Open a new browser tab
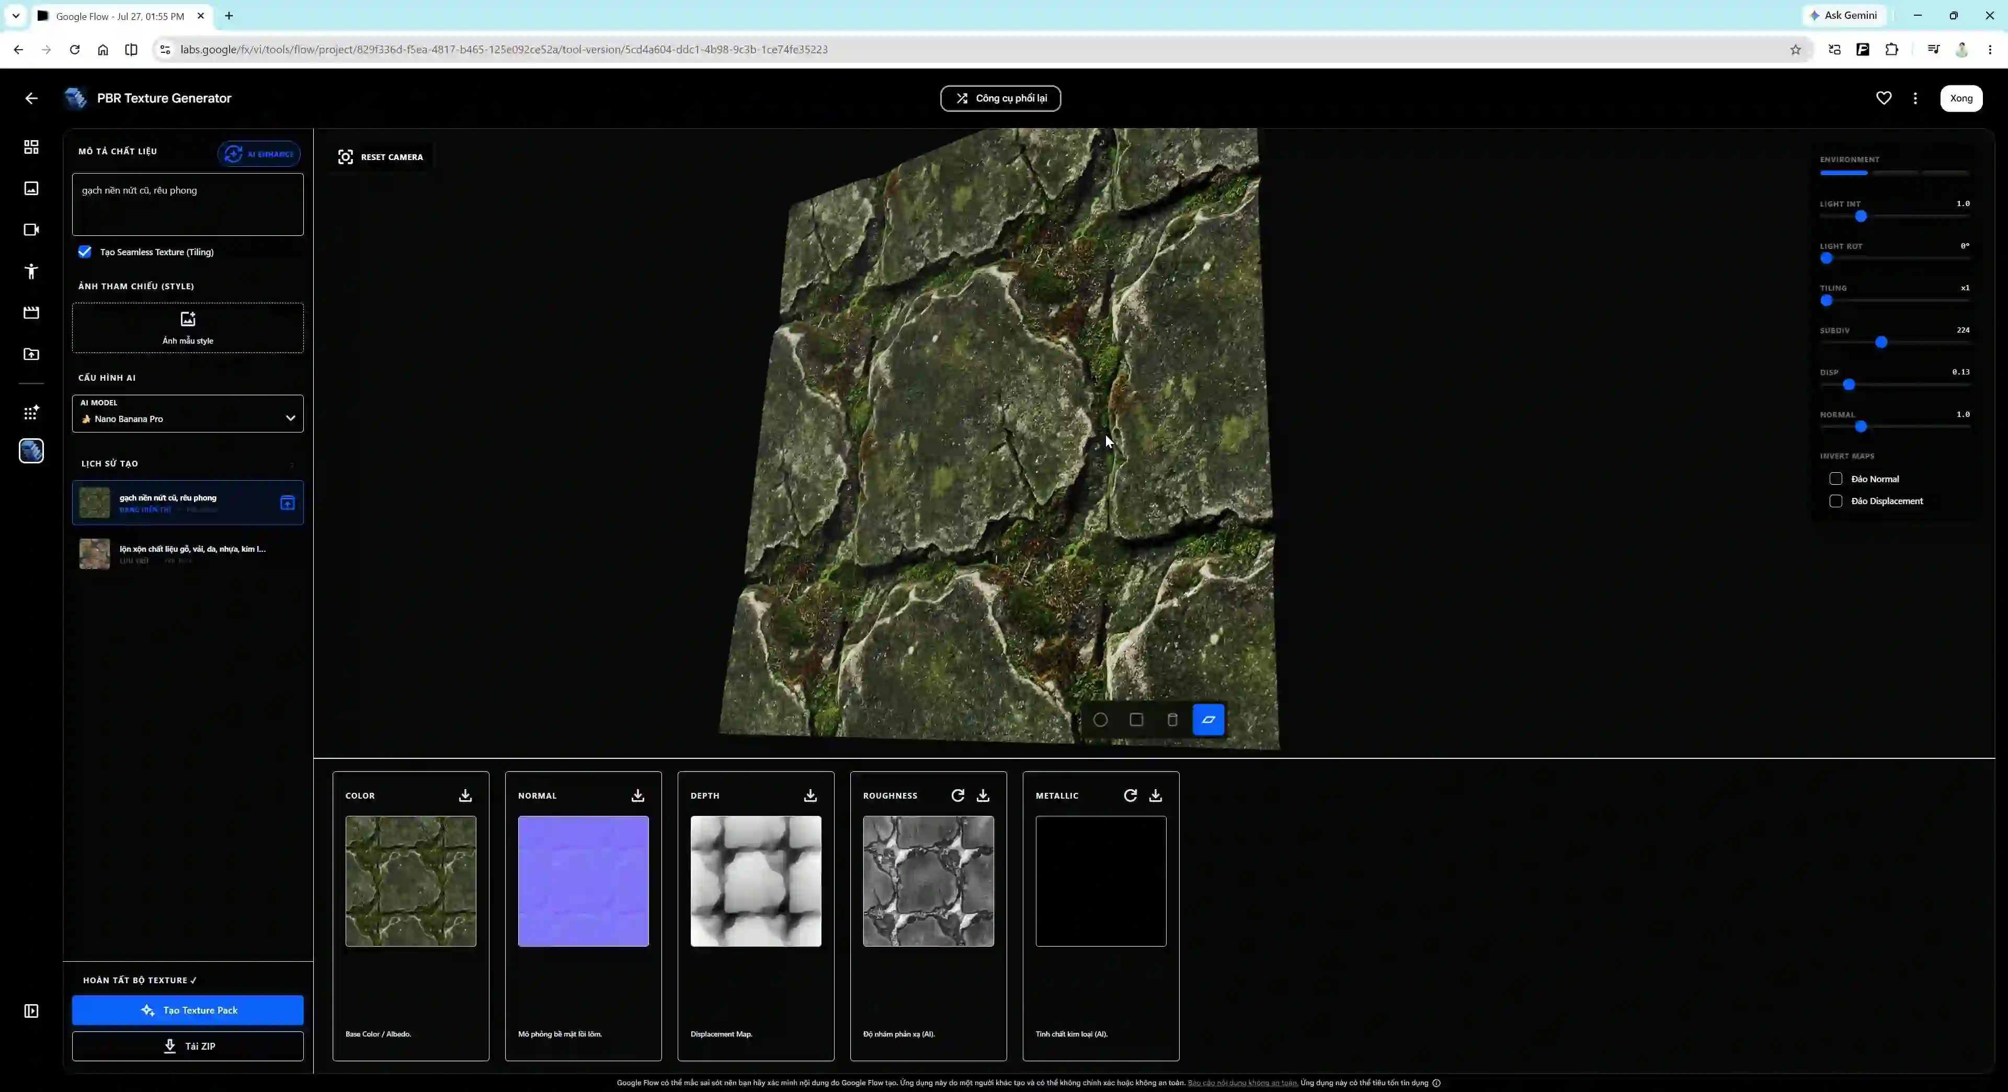The image size is (2008, 1092). [229, 16]
